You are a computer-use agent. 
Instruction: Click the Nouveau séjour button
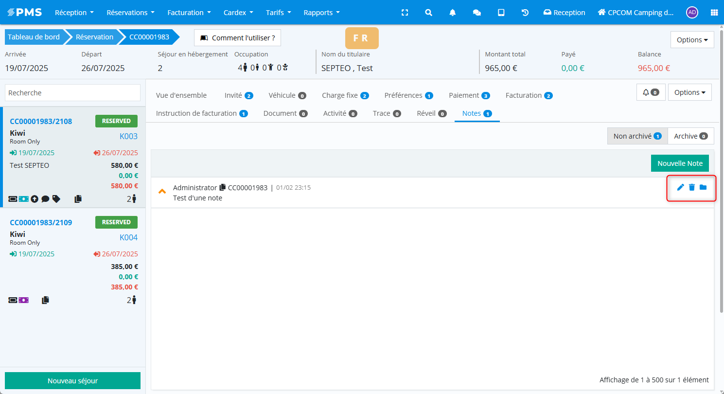click(x=72, y=381)
